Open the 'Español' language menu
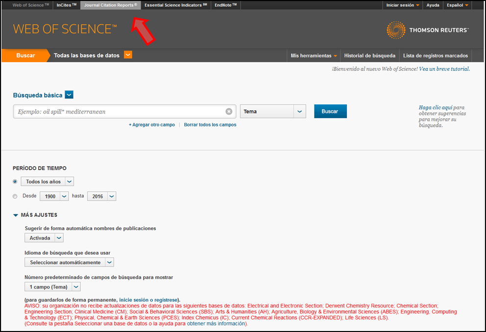 click(x=458, y=5)
